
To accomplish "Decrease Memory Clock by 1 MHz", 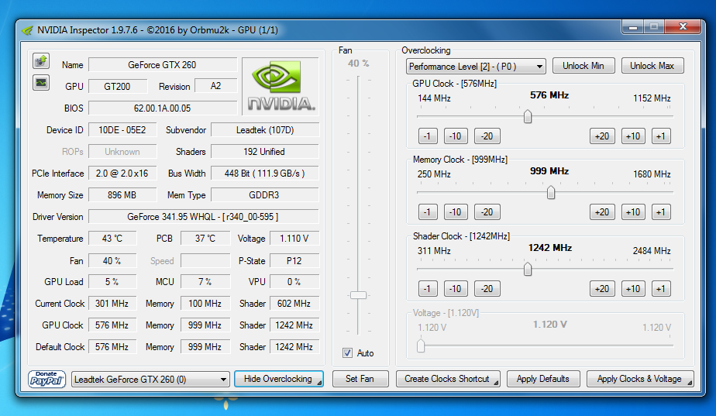I will click(428, 212).
